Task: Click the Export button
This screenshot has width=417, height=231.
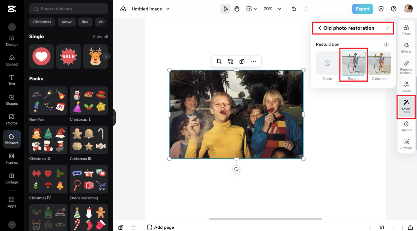Action: coord(363,9)
